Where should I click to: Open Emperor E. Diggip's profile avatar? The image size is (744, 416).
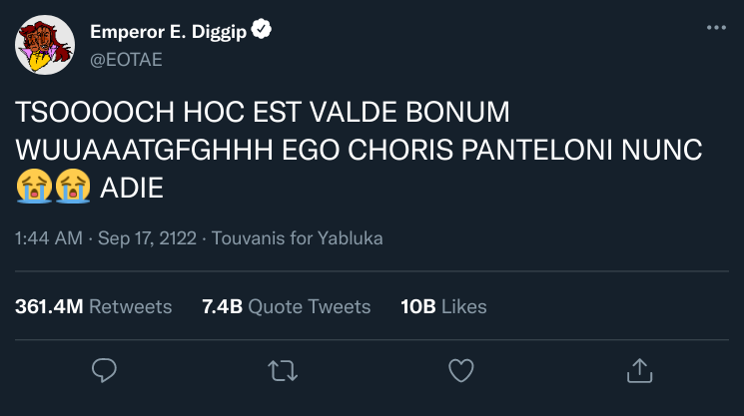(x=45, y=47)
